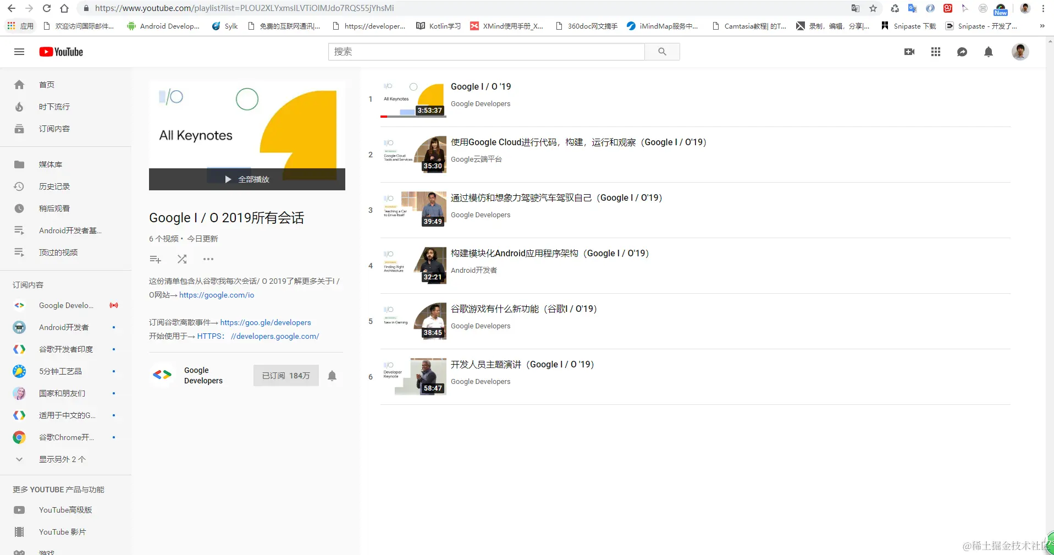Toggle channel notification bell beside 已订阅
This screenshot has width=1054, height=555.
[332, 375]
